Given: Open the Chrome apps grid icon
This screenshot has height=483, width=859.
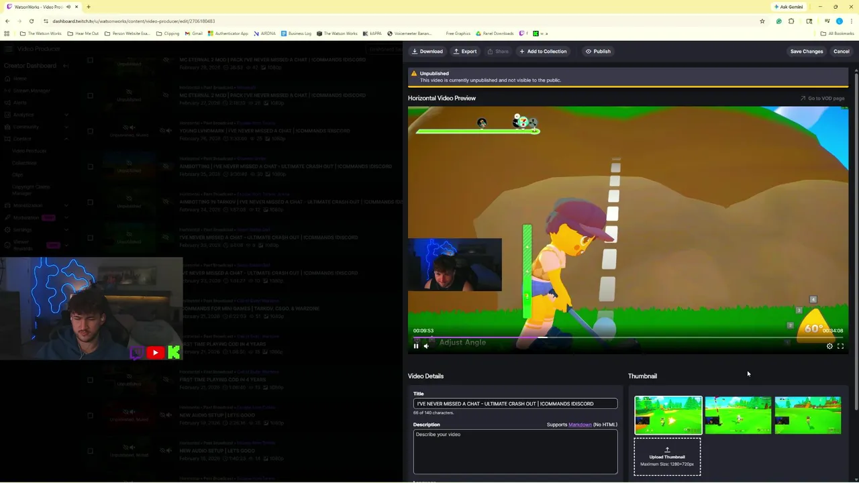Looking at the screenshot, I should click(7, 34).
